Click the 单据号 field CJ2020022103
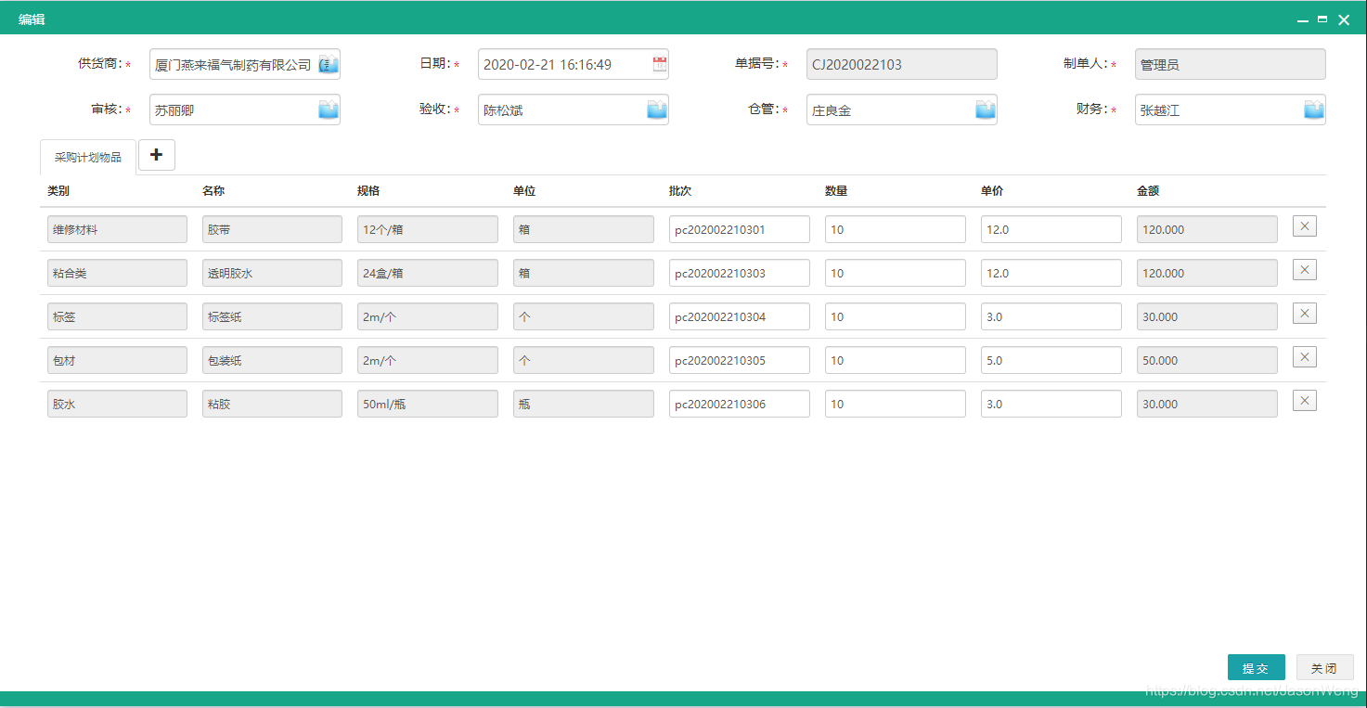This screenshot has width=1367, height=708. (902, 65)
